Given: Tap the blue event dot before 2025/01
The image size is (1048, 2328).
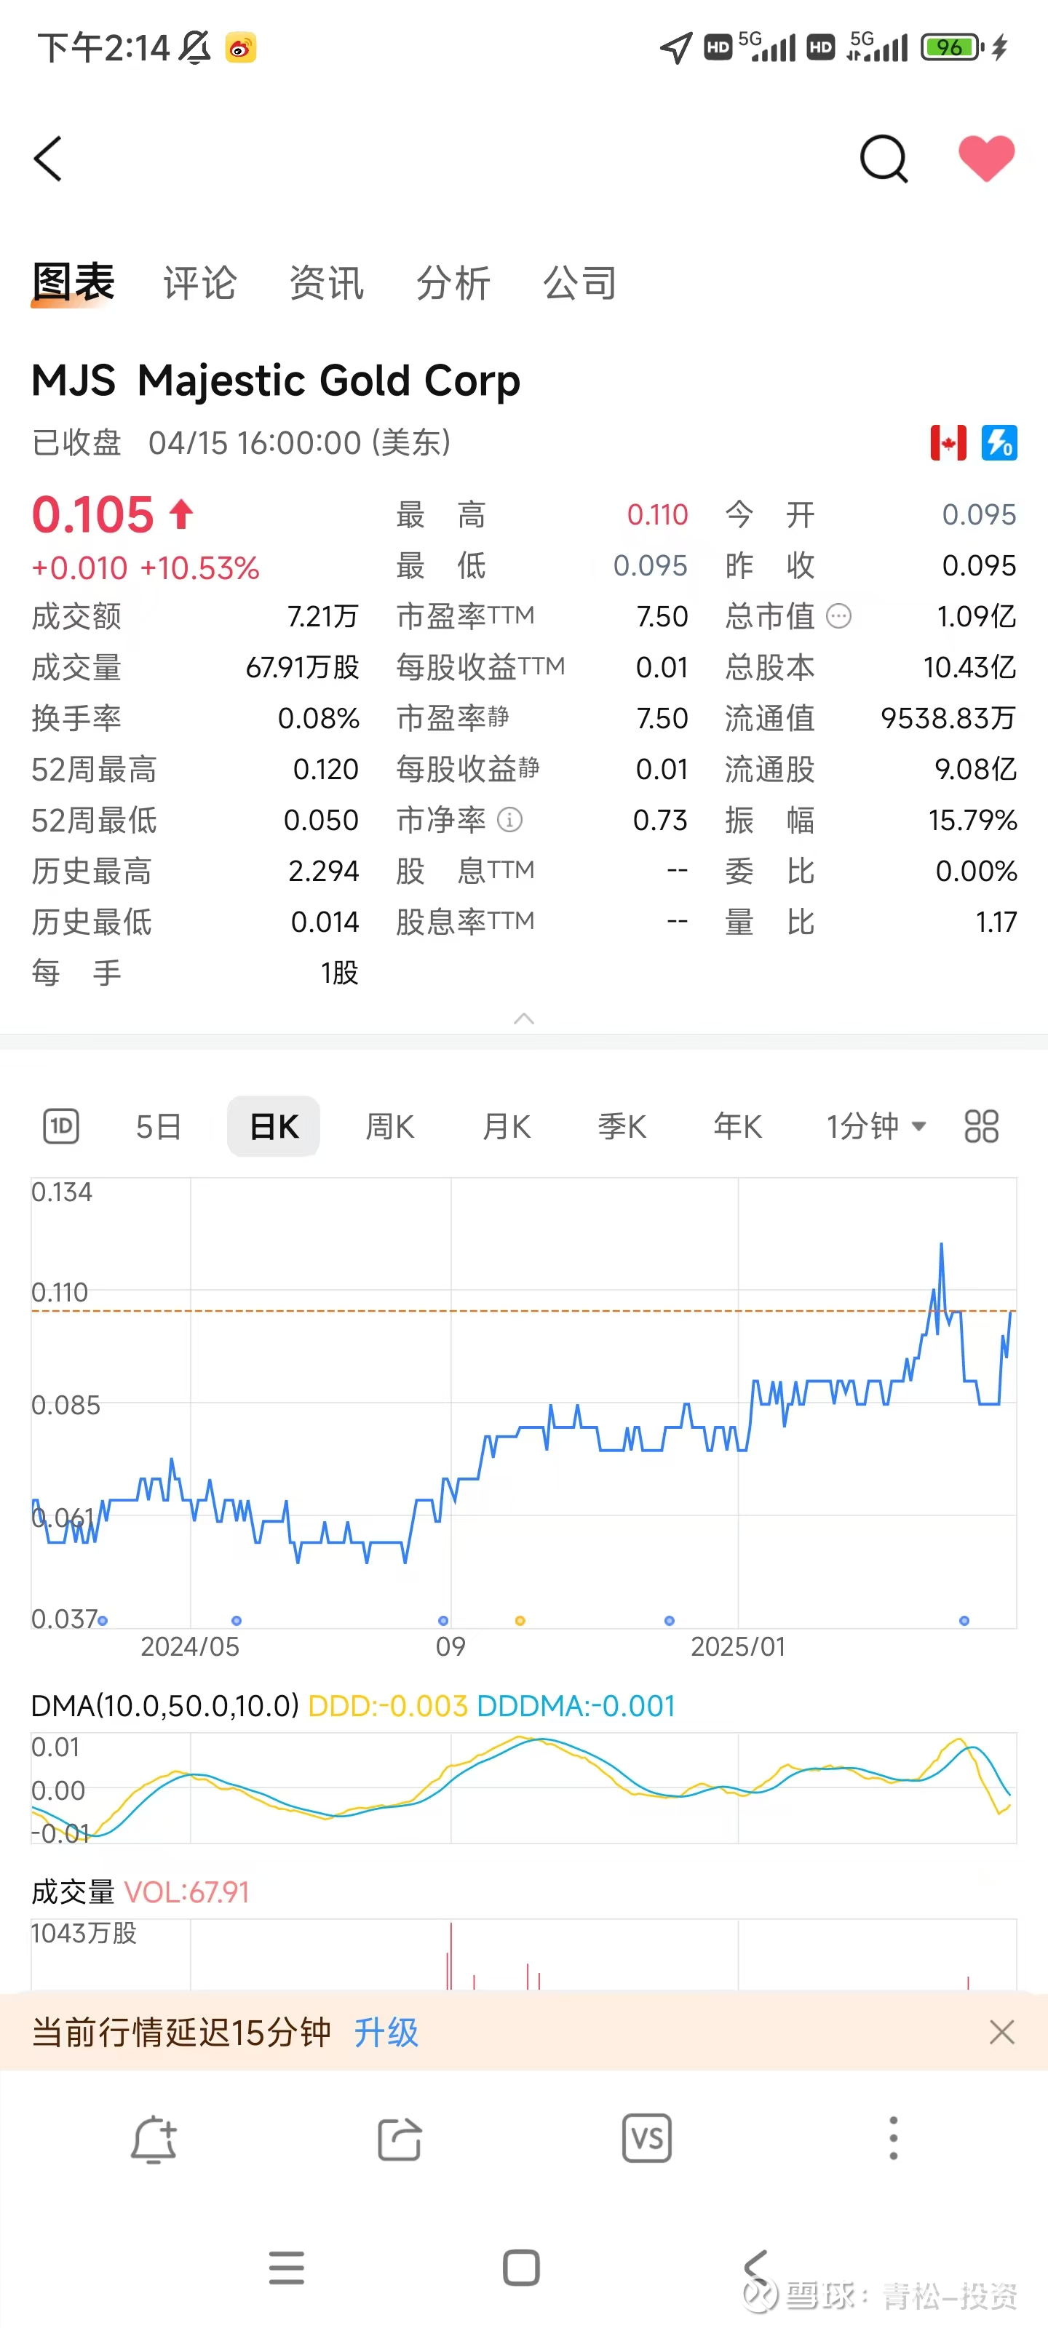Looking at the screenshot, I should [x=669, y=1620].
